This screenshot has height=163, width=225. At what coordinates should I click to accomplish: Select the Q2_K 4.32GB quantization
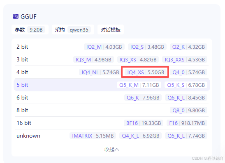point(188,47)
